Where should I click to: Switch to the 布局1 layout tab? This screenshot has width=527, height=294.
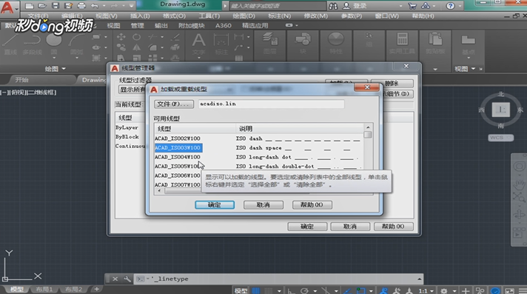(44, 290)
